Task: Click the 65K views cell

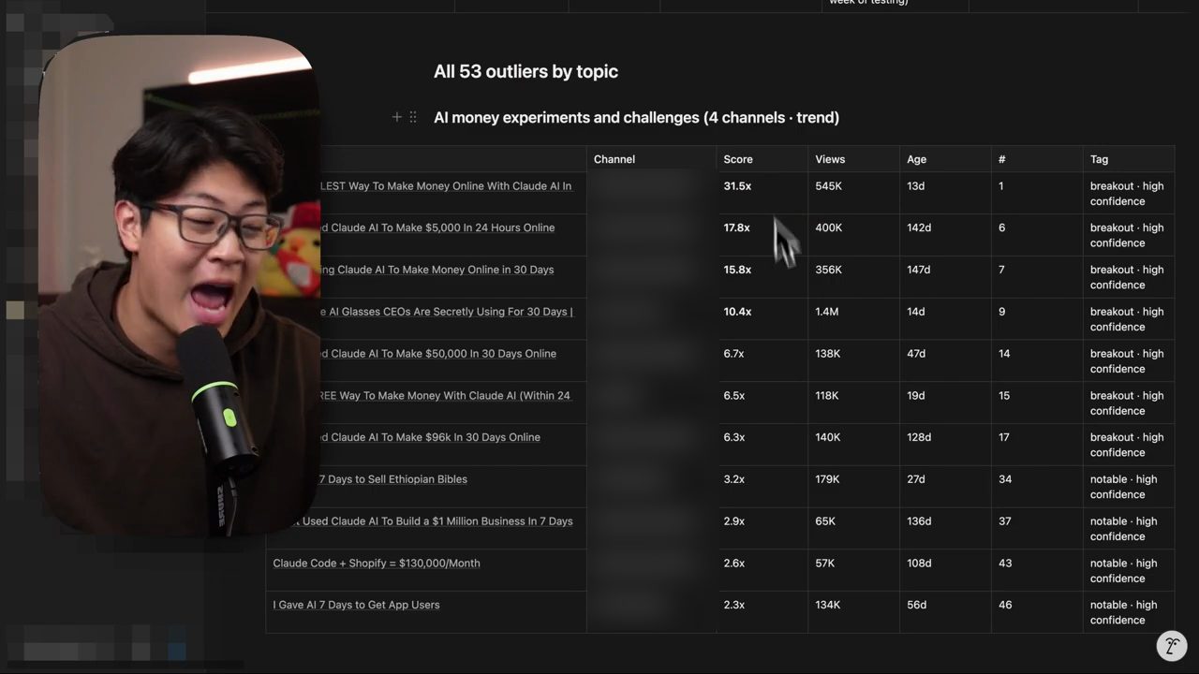Action: [x=853, y=529]
